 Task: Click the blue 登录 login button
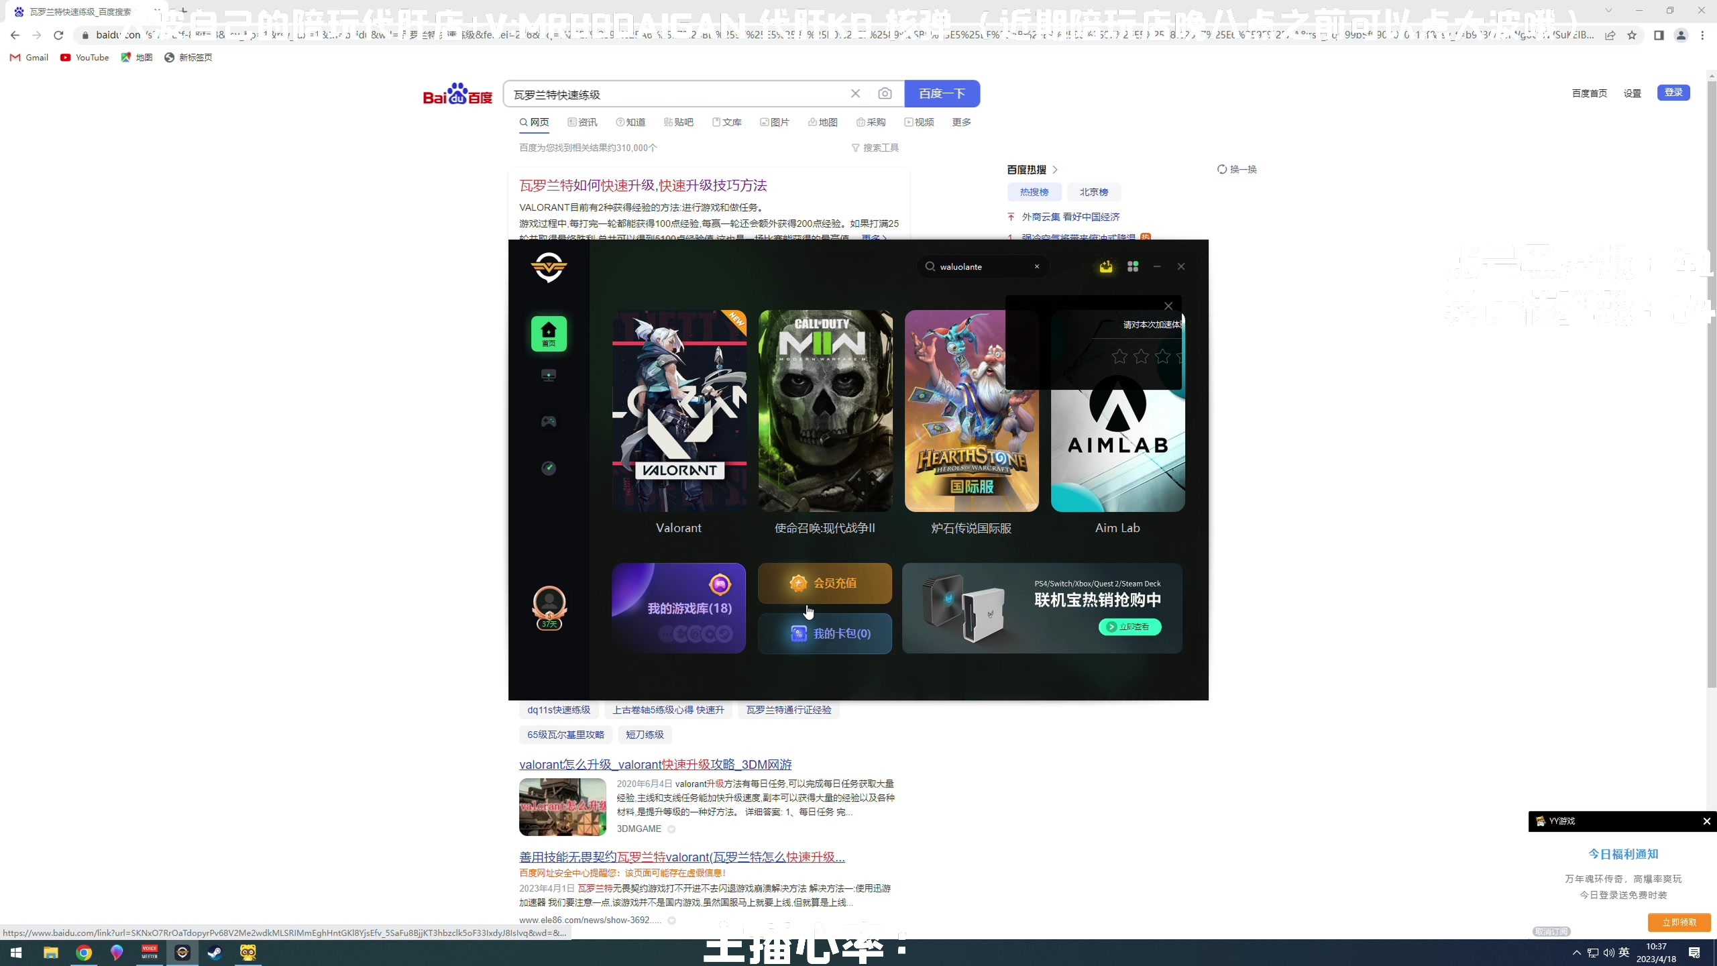point(1673,93)
